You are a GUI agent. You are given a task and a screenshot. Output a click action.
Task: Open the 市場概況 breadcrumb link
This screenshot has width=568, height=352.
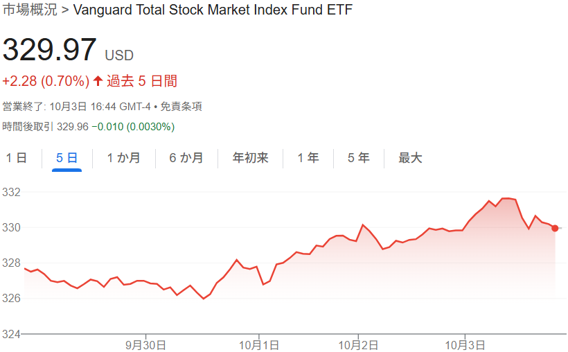point(30,10)
